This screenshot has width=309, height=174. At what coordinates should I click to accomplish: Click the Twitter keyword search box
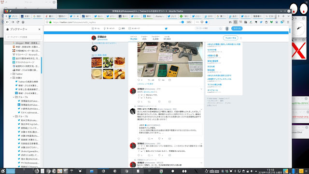pyautogui.click(x=209, y=29)
